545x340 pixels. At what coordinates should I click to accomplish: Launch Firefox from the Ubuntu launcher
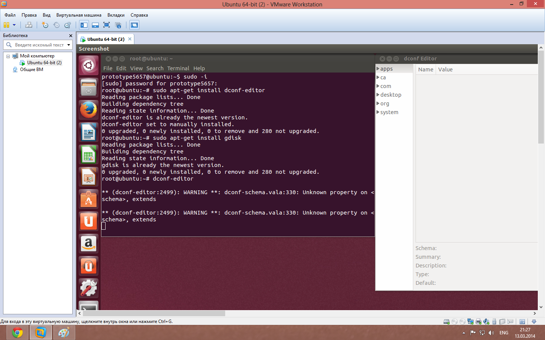[x=89, y=110]
